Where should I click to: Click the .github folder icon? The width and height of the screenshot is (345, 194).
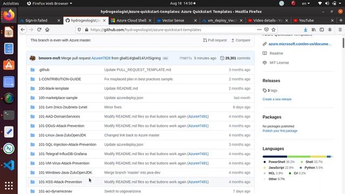pyautogui.click(x=32, y=70)
